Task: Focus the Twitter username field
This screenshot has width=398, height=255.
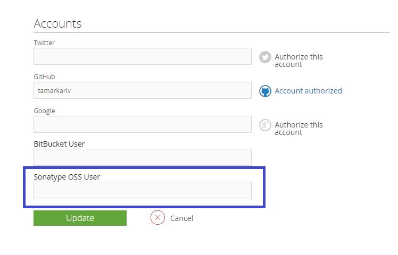Action: click(142, 56)
